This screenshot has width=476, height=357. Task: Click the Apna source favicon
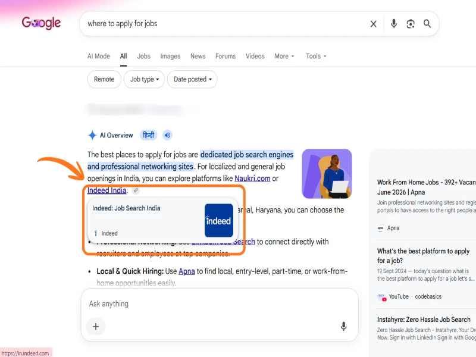pos(380,228)
